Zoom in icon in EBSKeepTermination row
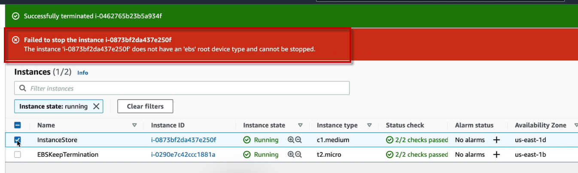This screenshot has width=578, height=173. pos(291,155)
